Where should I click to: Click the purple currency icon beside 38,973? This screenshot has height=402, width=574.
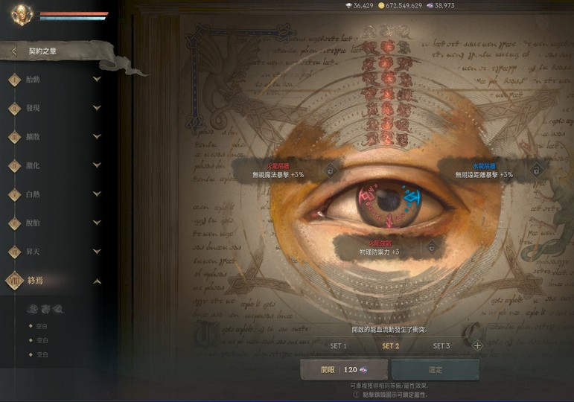[x=430, y=5]
